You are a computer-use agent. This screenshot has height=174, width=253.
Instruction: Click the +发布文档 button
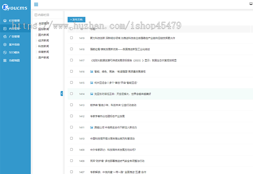pyautogui.click(x=76, y=19)
